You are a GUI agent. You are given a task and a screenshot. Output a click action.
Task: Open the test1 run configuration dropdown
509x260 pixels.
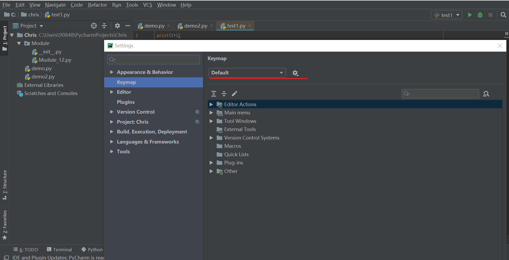click(446, 15)
